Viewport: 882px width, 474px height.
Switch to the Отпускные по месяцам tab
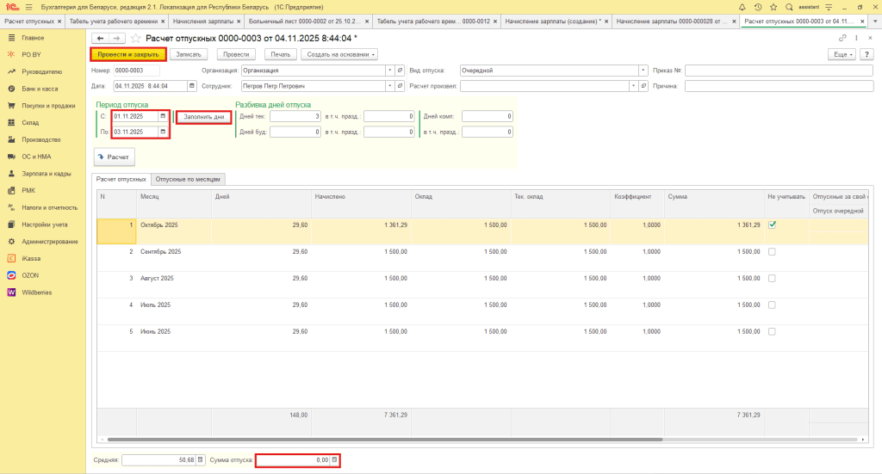[x=189, y=179]
